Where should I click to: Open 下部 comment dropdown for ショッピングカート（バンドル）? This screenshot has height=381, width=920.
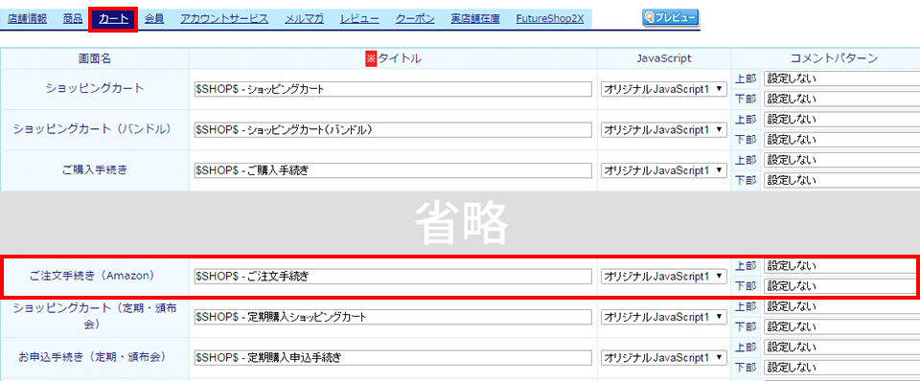tap(841, 140)
